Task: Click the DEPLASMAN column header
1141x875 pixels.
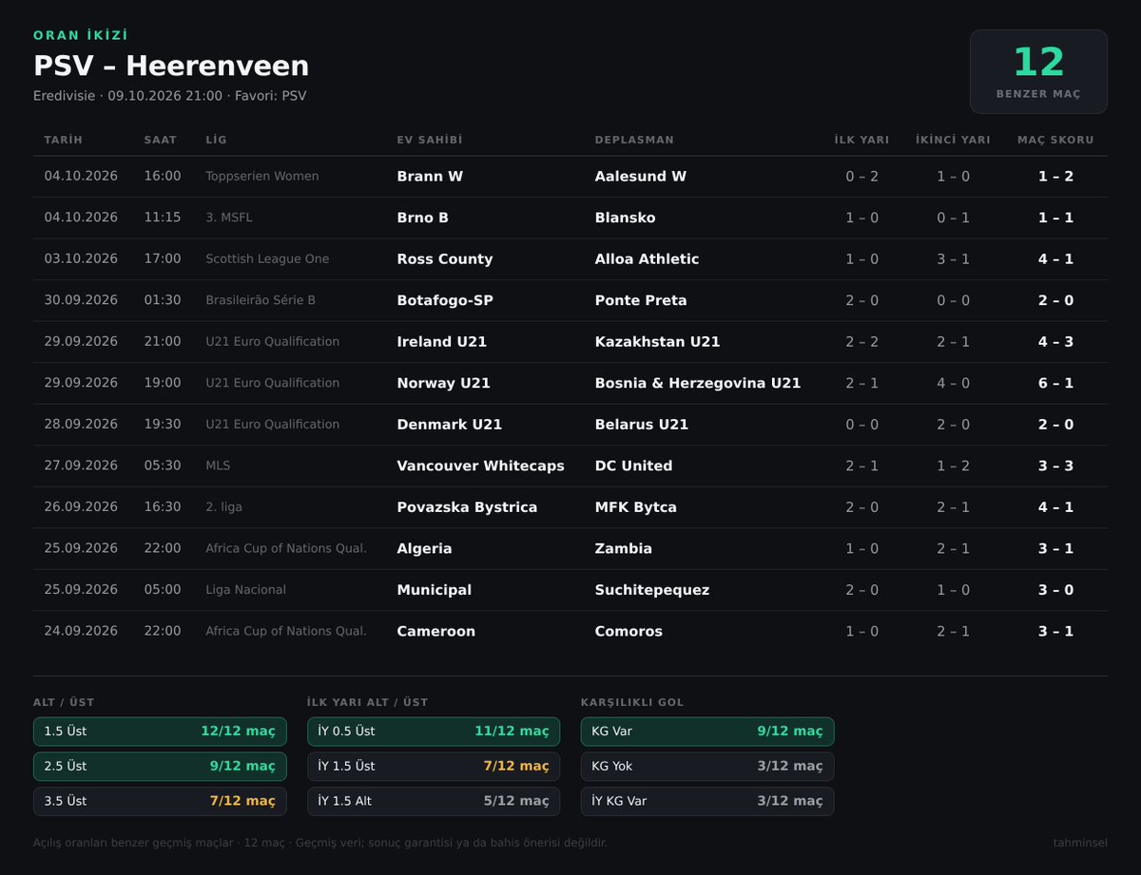Action: click(634, 140)
